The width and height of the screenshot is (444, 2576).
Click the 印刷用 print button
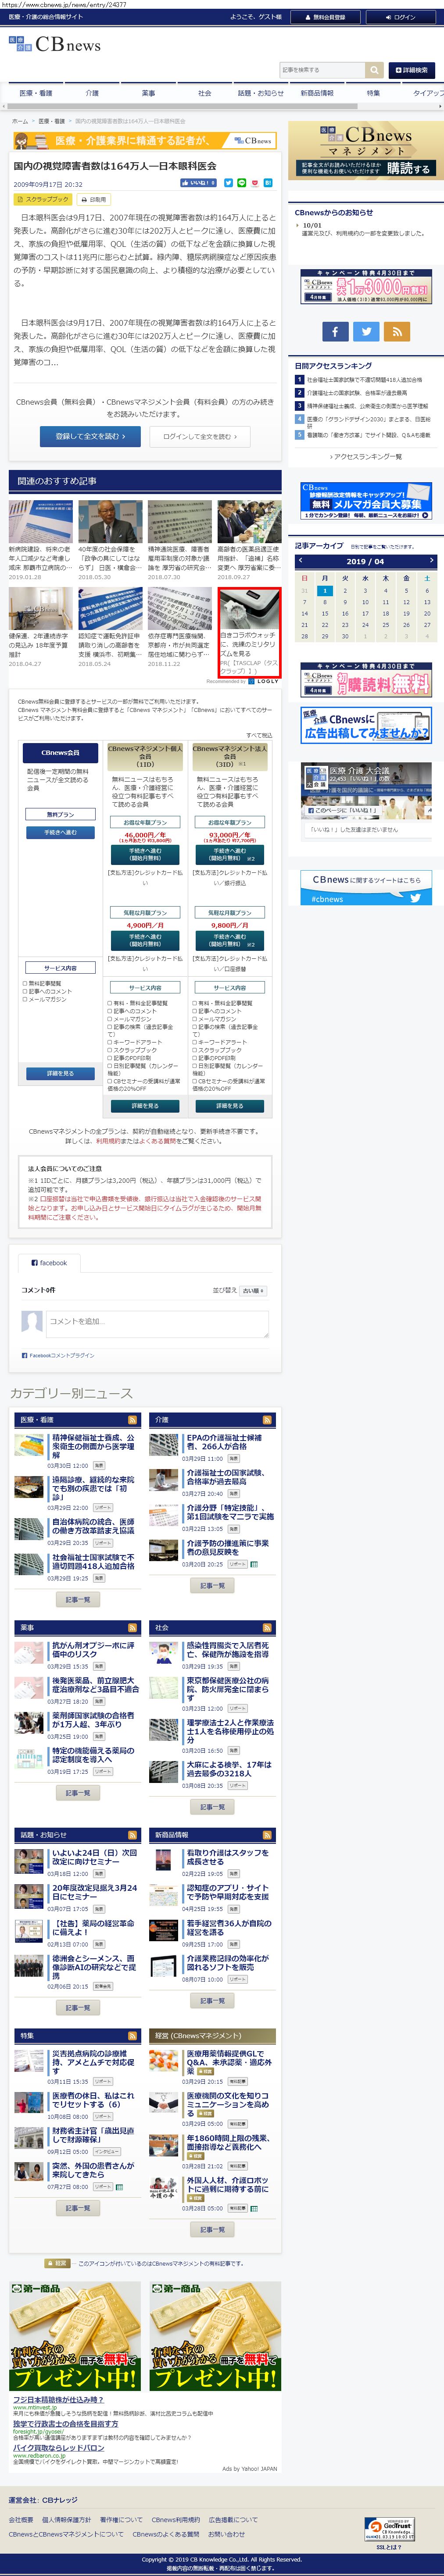(94, 199)
